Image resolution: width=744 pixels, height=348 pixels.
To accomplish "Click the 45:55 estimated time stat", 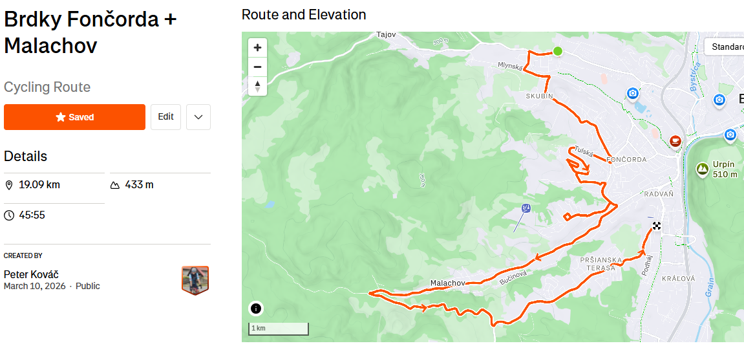I will pos(32,215).
